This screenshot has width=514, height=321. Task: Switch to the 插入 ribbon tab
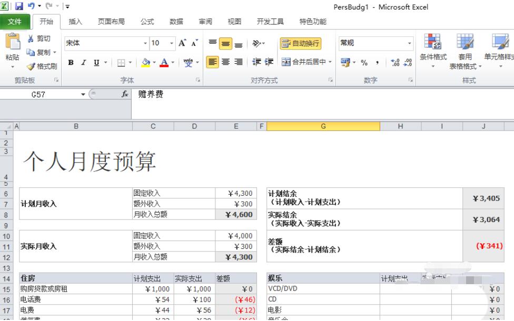[75, 22]
